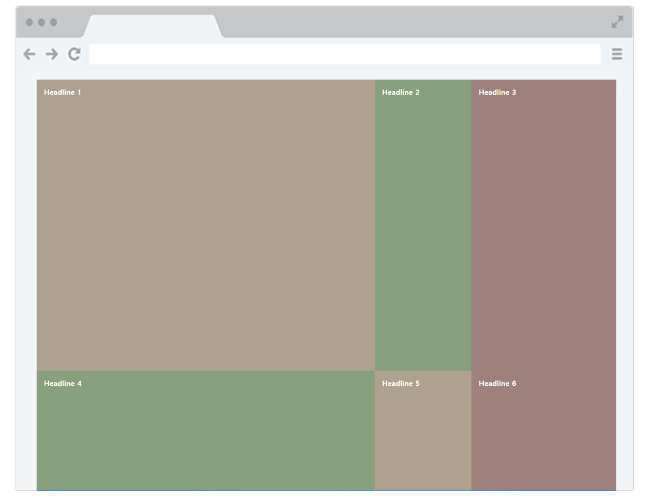Focus the empty address bar
Viewport: 657px width, 502px height.
(x=344, y=54)
